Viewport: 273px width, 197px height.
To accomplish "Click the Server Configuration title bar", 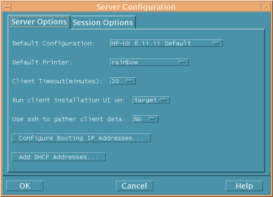I will (136, 7).
